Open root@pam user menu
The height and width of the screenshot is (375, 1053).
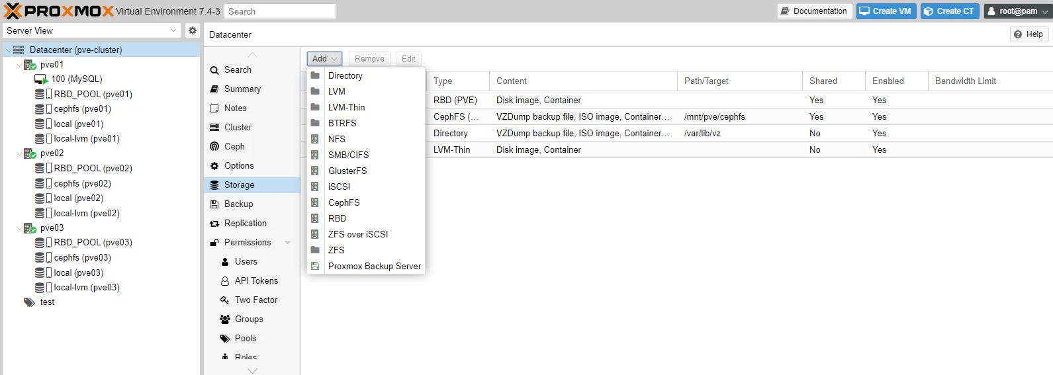click(1018, 11)
